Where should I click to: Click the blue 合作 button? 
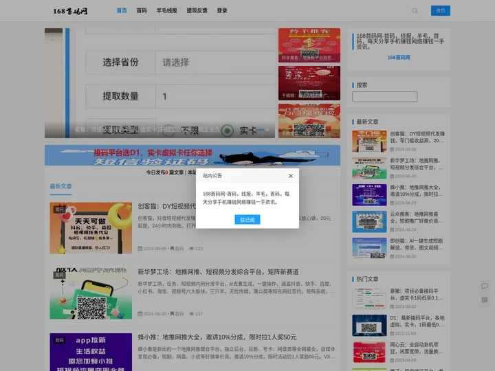click(x=441, y=10)
